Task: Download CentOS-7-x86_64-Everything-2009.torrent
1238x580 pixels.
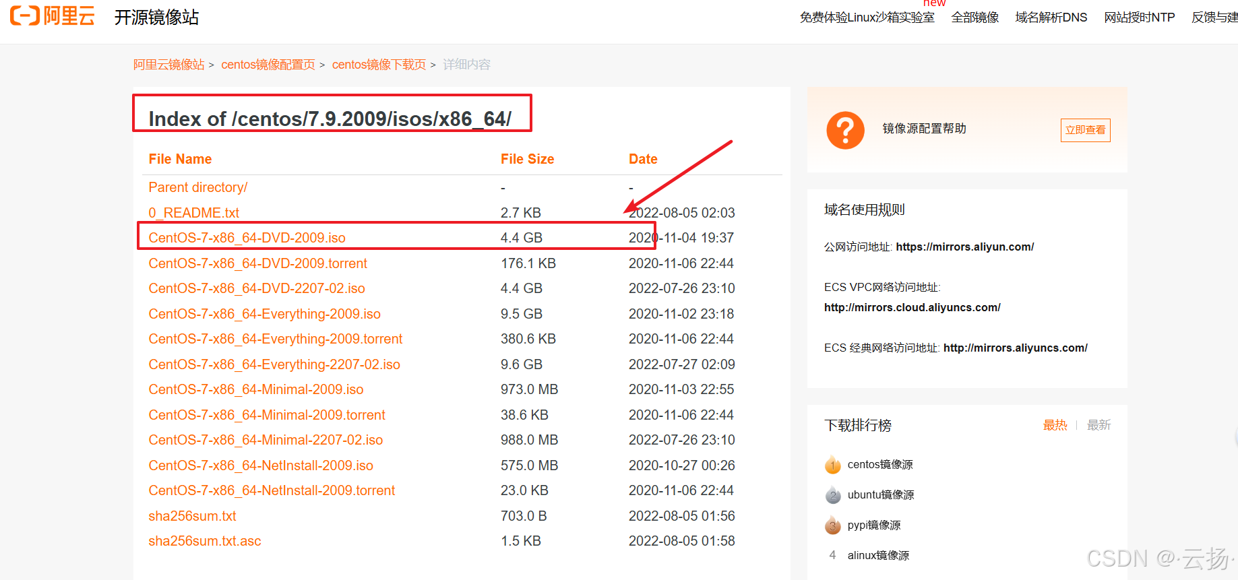Action: 275,339
